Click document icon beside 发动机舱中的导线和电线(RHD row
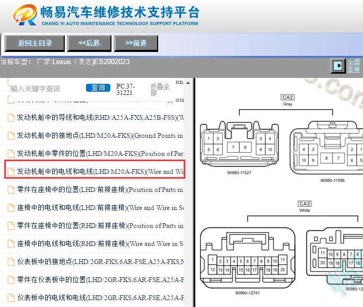 pyautogui.click(x=11, y=118)
